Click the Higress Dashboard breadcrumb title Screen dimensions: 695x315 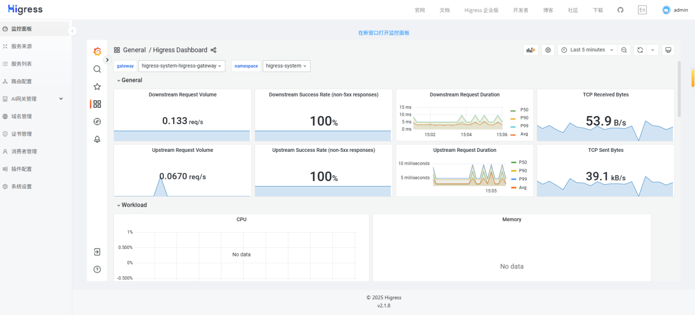pos(180,50)
